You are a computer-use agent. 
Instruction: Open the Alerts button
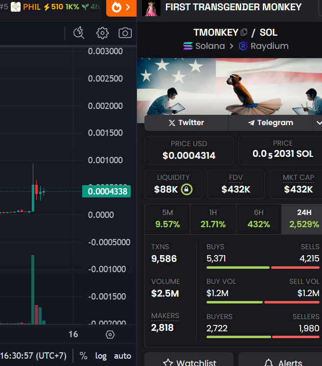(280, 361)
